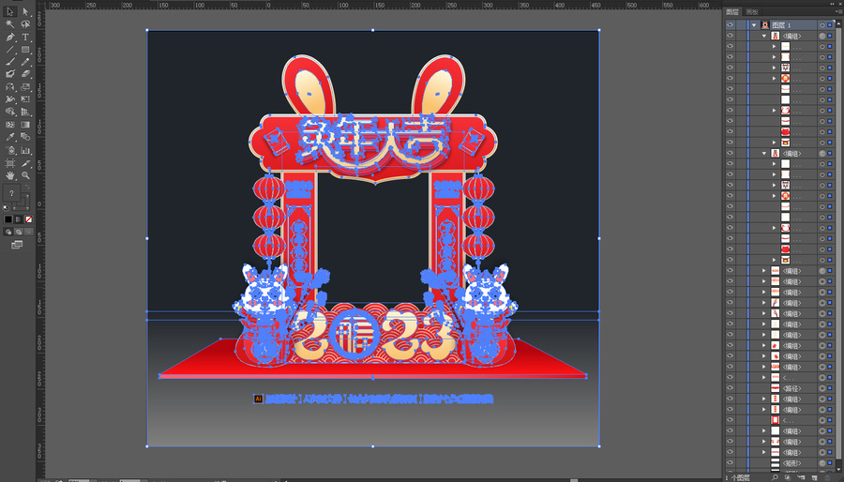Enable Draw Behind mode
This screenshot has width=844, height=482.
pyautogui.click(x=19, y=232)
